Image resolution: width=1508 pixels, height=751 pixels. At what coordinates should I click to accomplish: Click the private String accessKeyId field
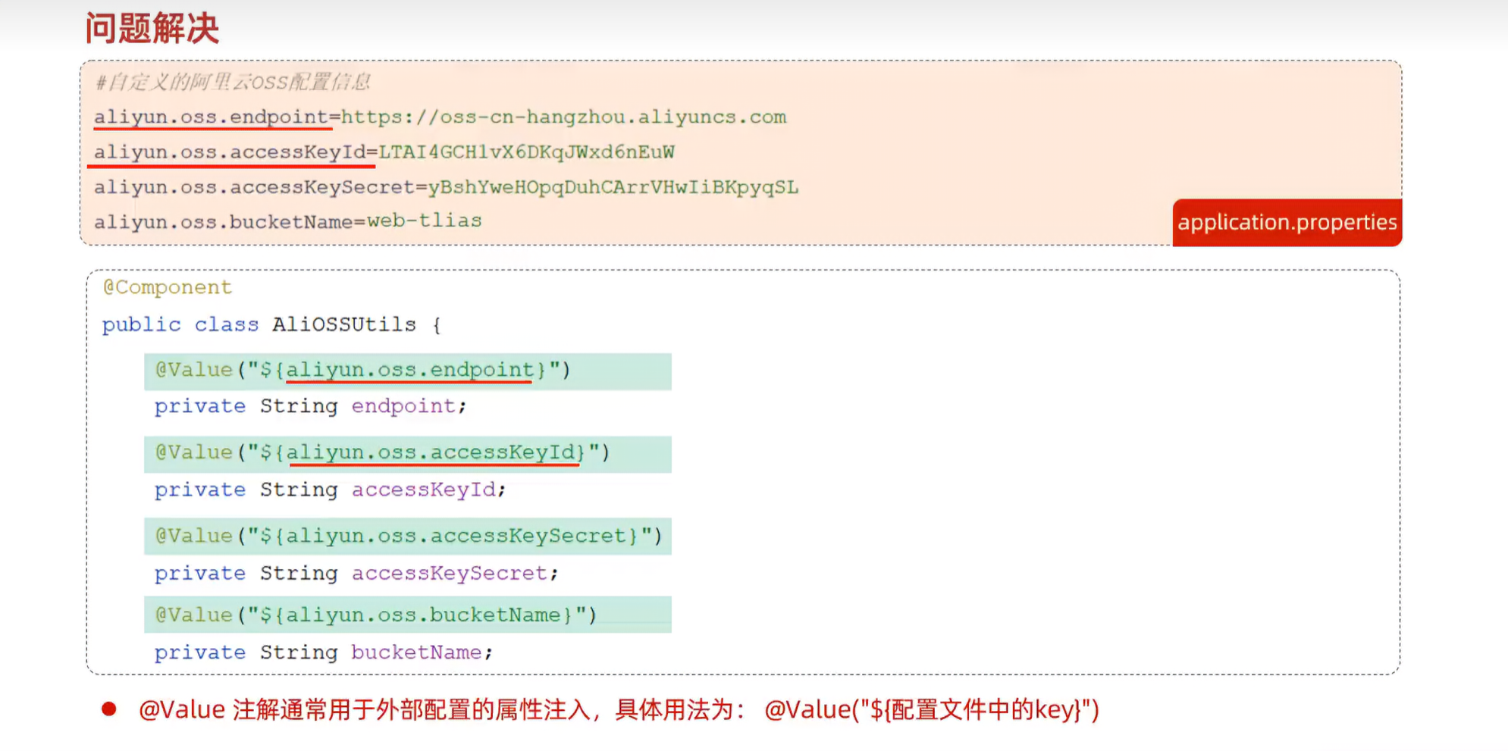click(330, 490)
